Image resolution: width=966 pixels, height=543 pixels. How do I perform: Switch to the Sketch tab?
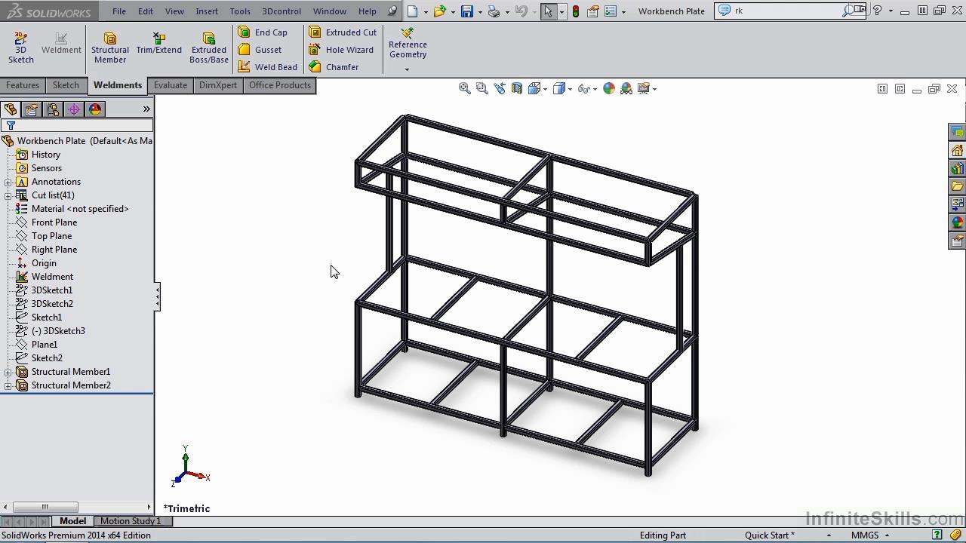point(66,85)
